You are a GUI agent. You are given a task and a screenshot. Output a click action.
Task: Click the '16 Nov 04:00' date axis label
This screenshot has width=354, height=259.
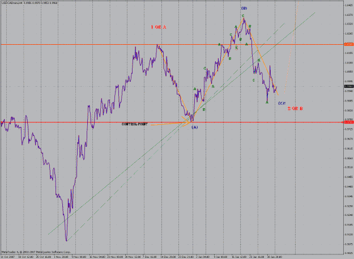[x=97, y=257]
